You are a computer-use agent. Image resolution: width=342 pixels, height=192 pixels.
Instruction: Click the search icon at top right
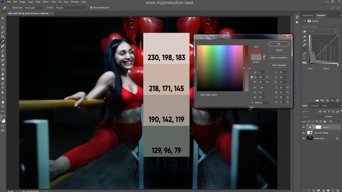click(332, 7)
